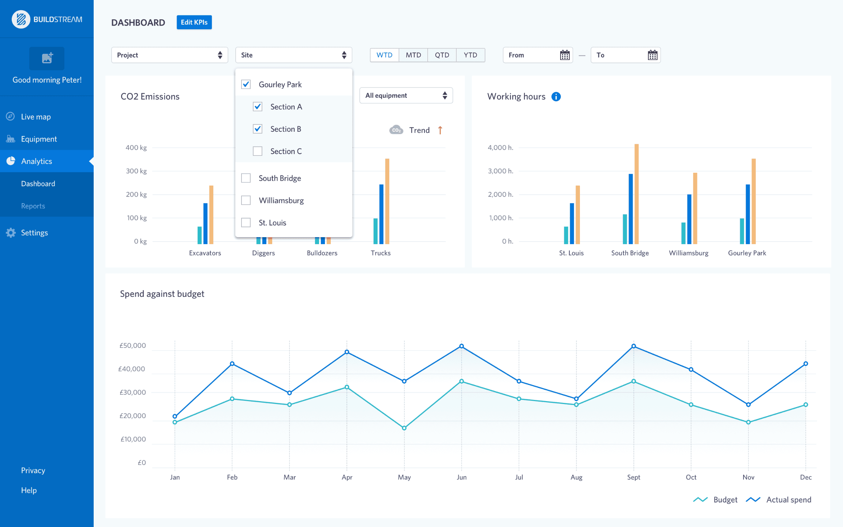Click the CO2 cloud trend icon
The image size is (843, 527).
(x=395, y=130)
